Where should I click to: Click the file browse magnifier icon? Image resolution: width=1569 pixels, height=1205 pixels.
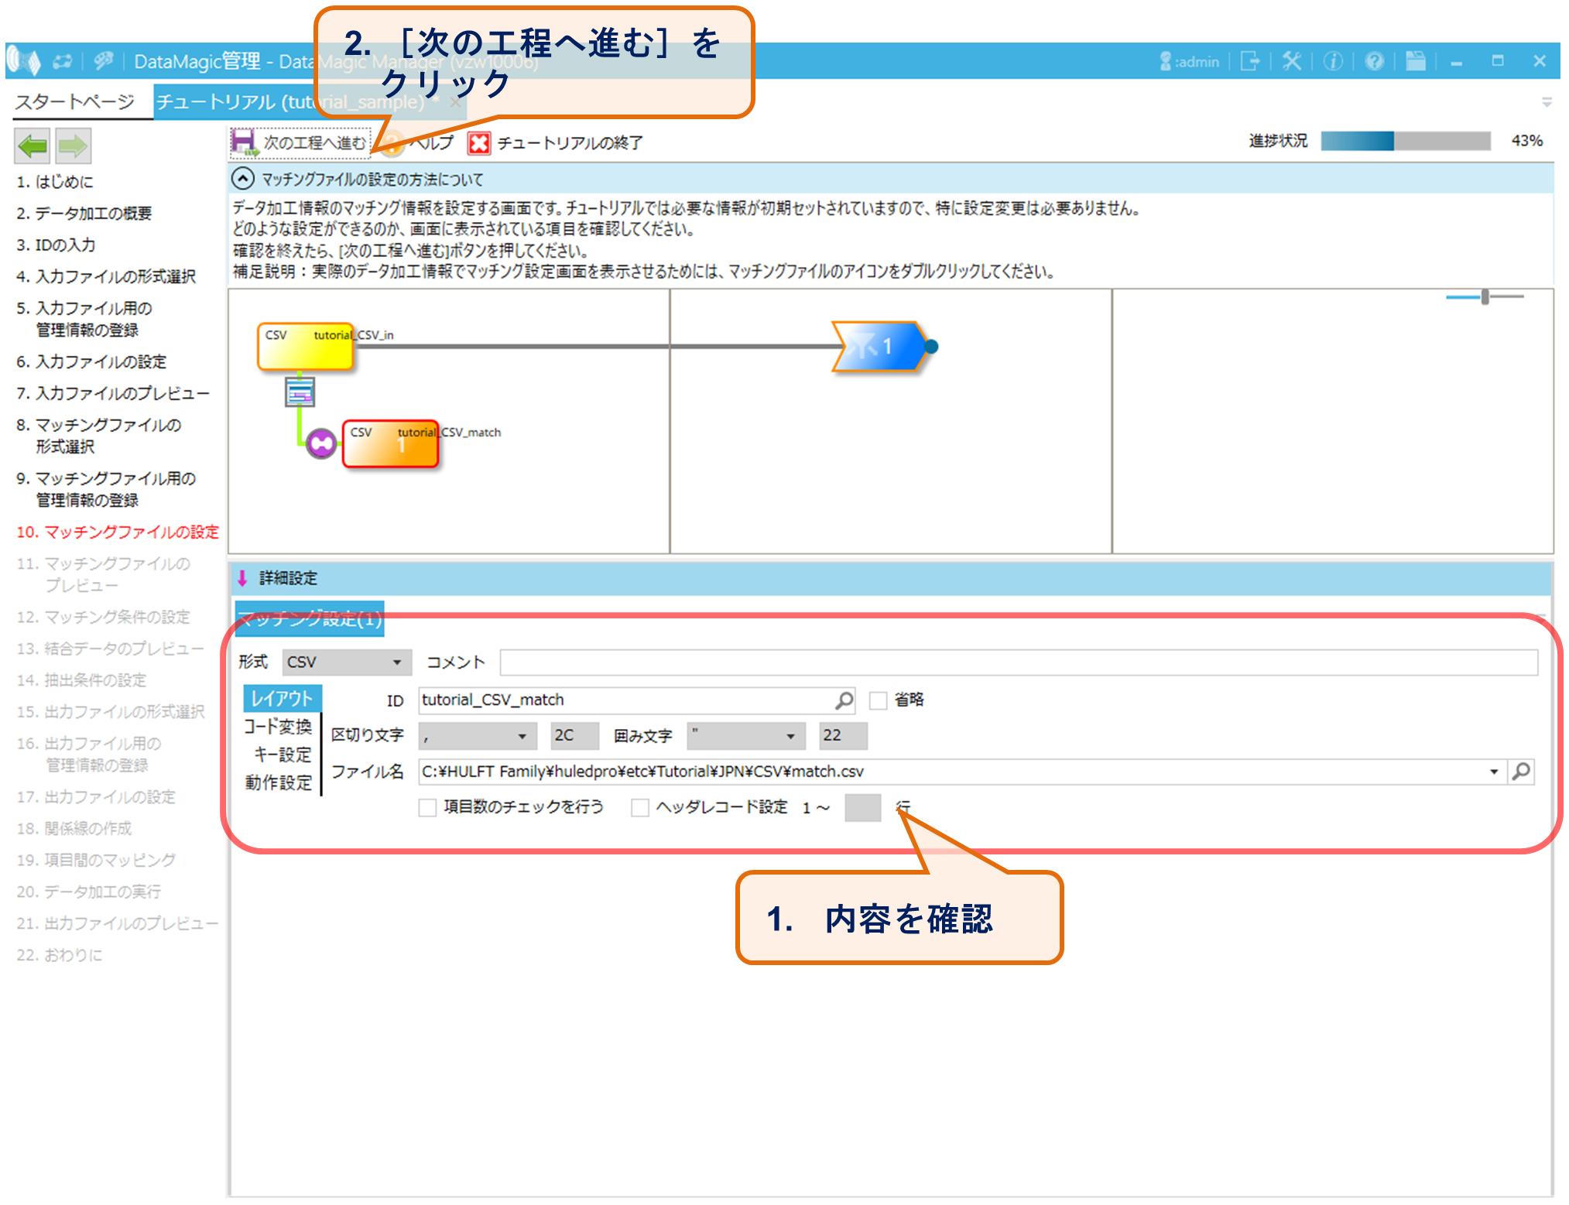coord(1521,772)
